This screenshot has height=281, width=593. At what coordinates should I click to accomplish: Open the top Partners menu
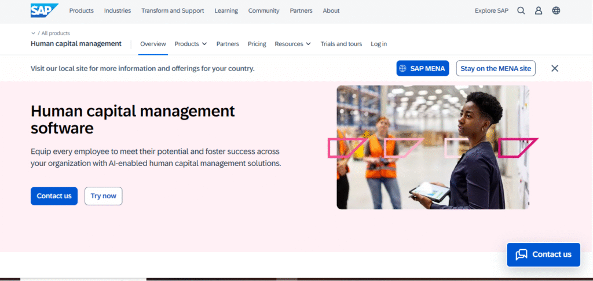(x=301, y=10)
